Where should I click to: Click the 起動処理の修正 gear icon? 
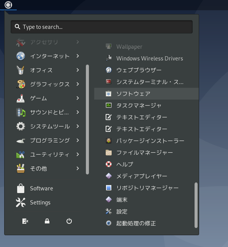[x=109, y=223]
